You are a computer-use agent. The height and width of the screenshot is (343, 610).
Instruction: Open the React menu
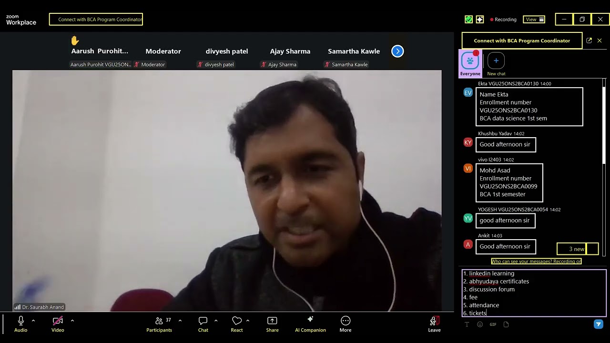click(x=237, y=324)
